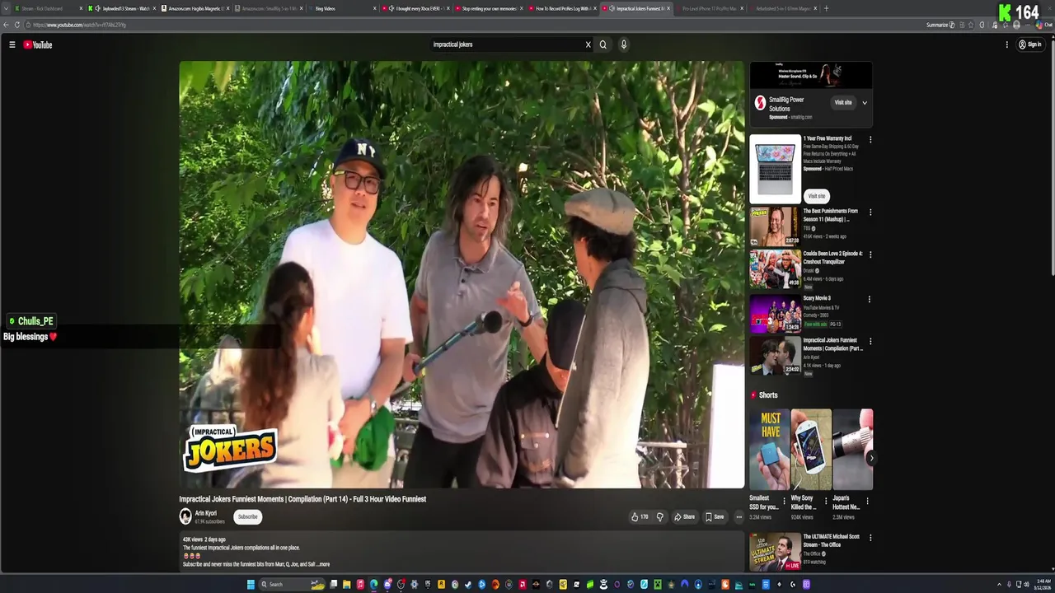Switch to Stop renting your own memories tab
The height and width of the screenshot is (593, 1055).
click(489, 8)
